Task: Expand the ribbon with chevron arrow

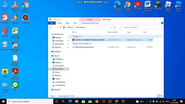Action: click(159, 23)
